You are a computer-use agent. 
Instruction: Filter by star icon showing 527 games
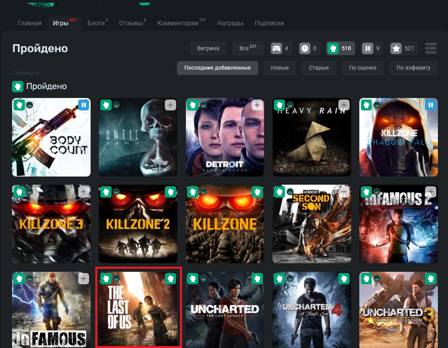point(403,48)
